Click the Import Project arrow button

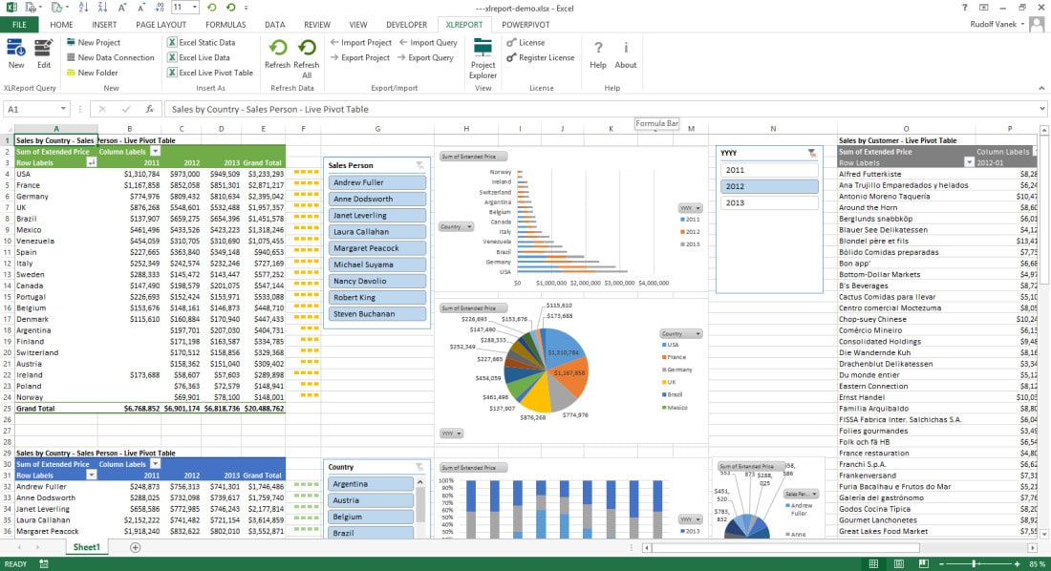pyautogui.click(x=360, y=42)
